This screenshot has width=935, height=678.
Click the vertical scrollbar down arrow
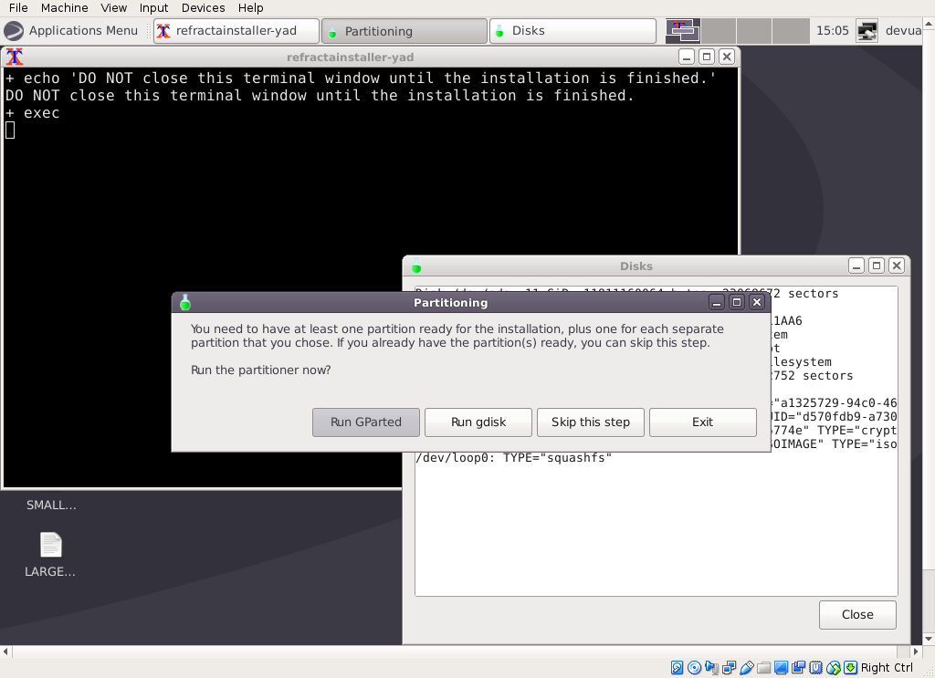point(929,640)
